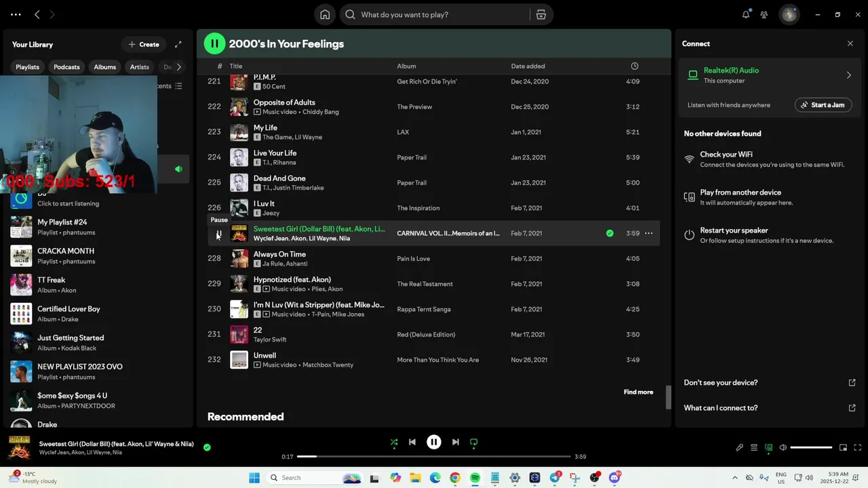Sort tracks by Date added header

pyautogui.click(x=528, y=66)
